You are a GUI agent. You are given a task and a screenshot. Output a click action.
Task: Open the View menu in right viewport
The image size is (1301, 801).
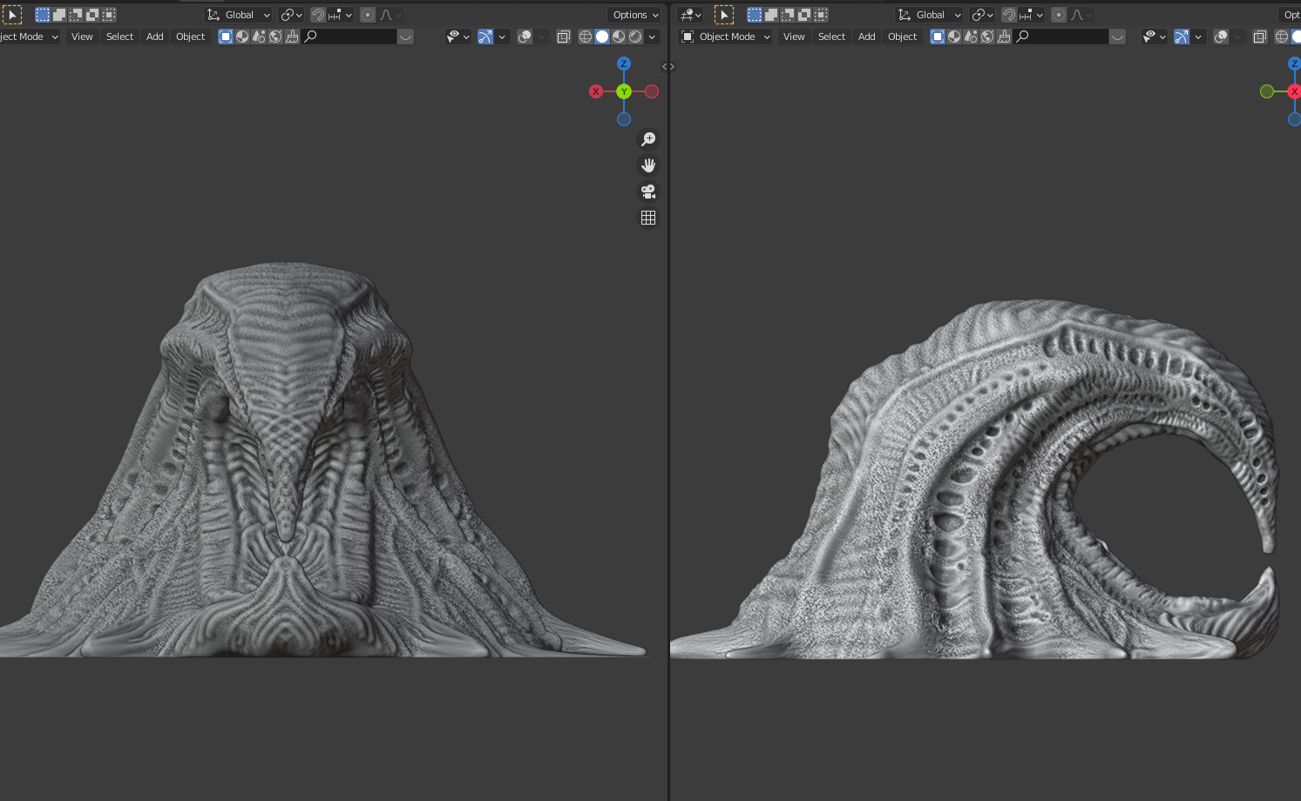[794, 37]
